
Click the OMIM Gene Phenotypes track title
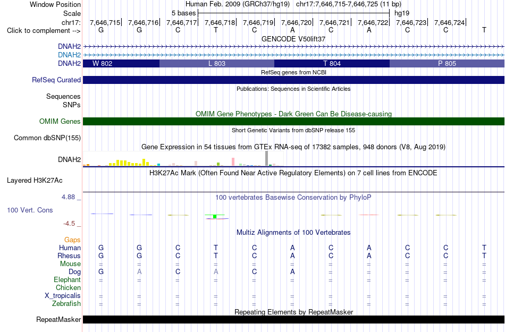[x=293, y=114]
